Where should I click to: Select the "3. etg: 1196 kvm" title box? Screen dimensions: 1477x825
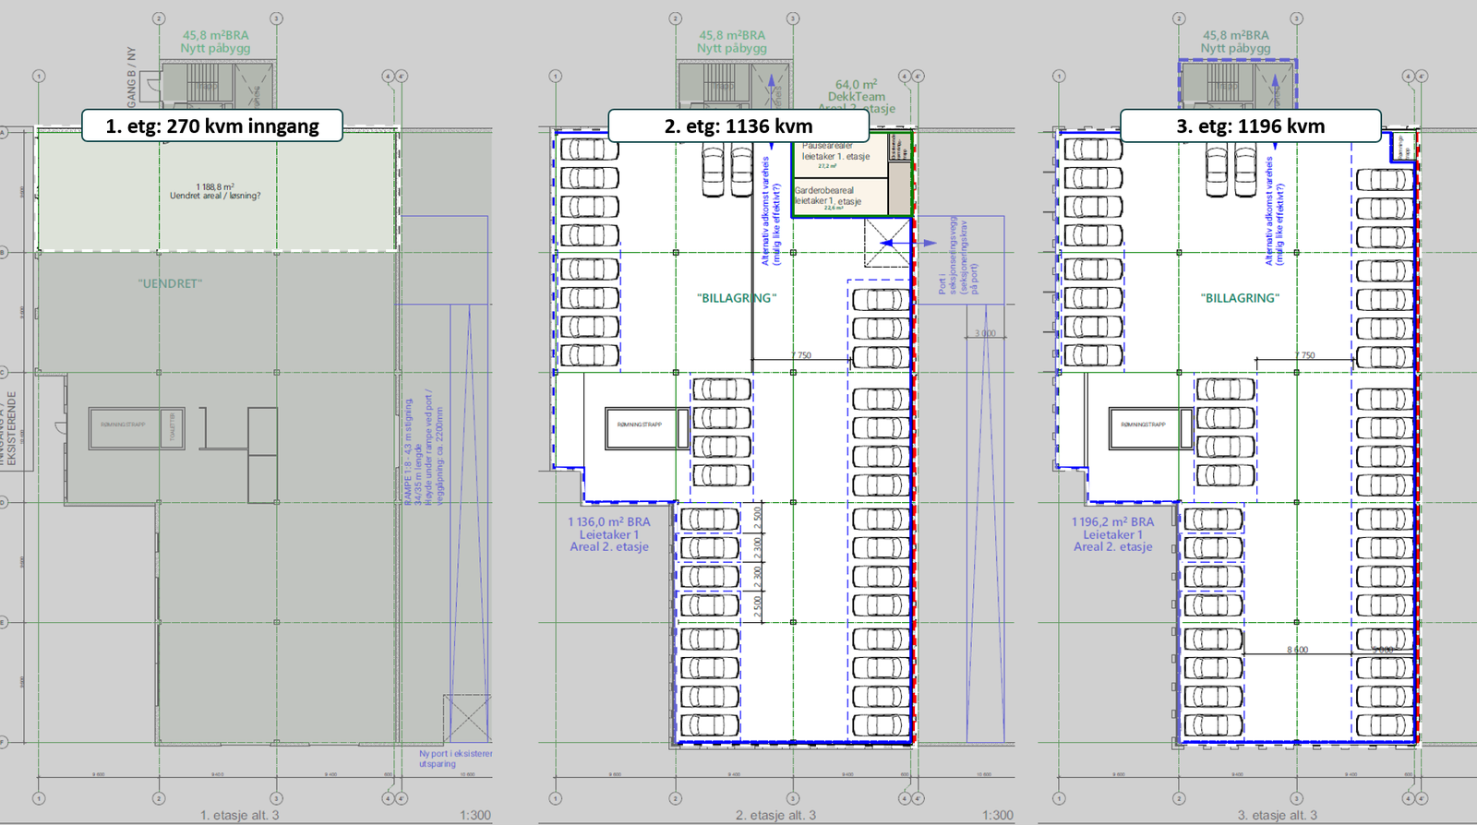(1251, 126)
